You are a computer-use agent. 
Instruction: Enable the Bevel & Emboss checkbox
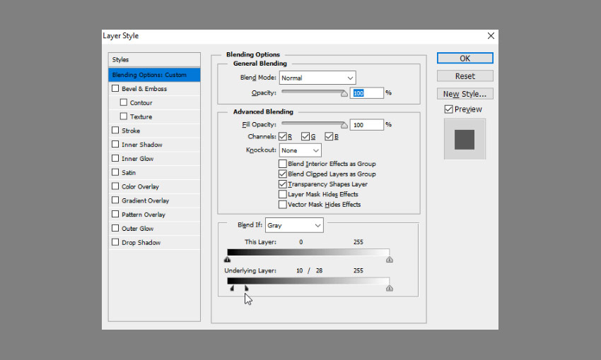pos(115,88)
